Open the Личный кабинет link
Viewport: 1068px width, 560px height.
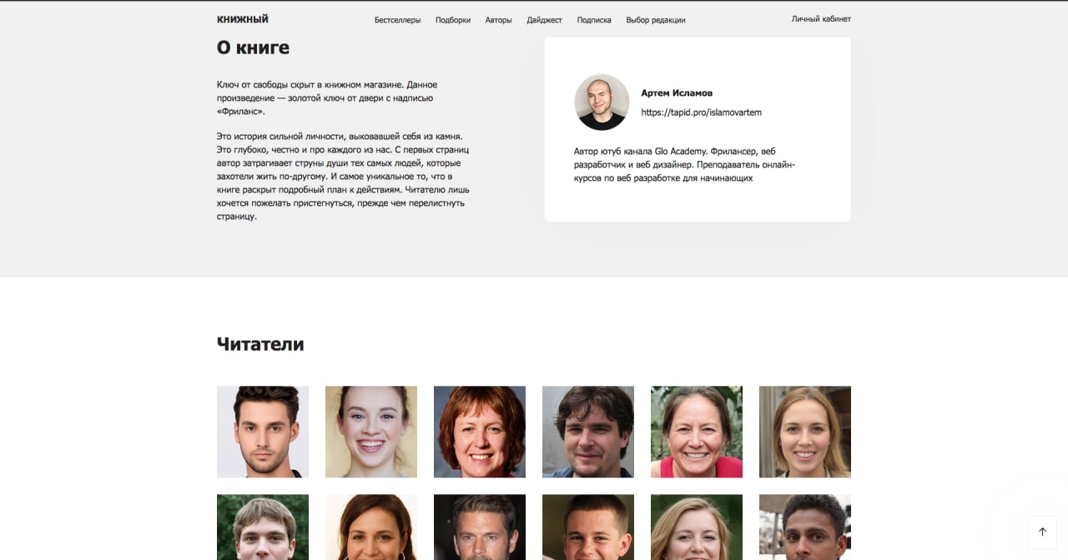821,19
